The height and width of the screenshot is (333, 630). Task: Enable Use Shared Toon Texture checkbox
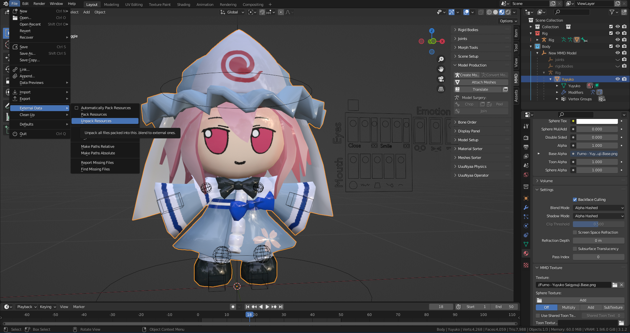538,316
